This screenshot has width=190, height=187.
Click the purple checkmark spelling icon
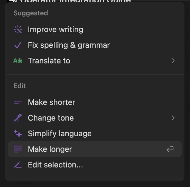click(18, 45)
